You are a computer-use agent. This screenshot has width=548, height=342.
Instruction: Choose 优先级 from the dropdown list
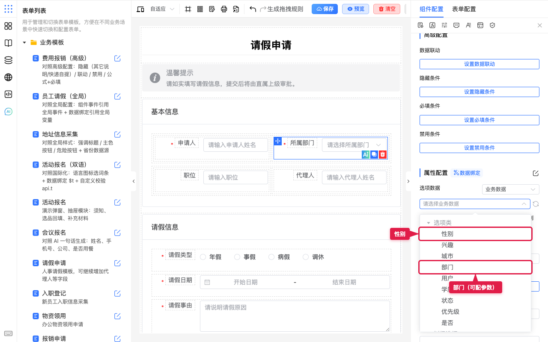pos(475,312)
